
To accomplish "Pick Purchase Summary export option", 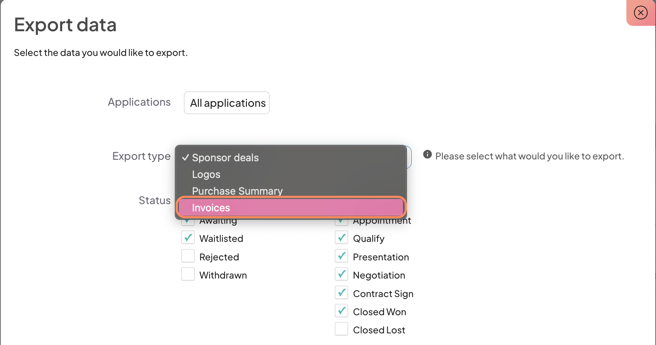I will tap(237, 191).
